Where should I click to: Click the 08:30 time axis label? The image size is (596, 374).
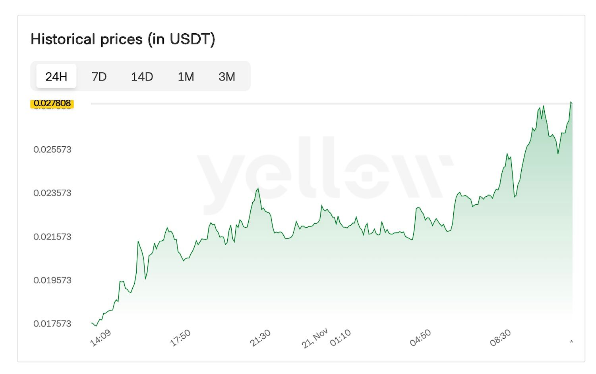pyautogui.click(x=500, y=338)
